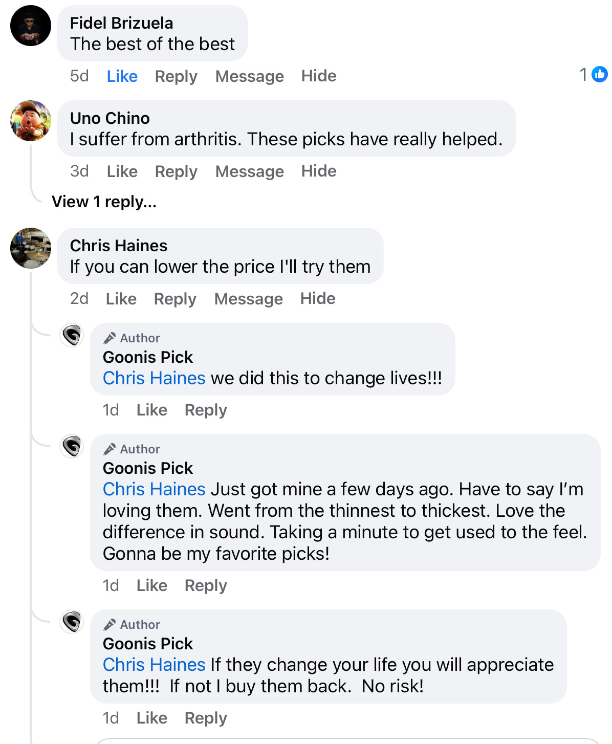Click Chris Haines mention in 'No risk' reply
612x744 pixels.
[154, 665]
